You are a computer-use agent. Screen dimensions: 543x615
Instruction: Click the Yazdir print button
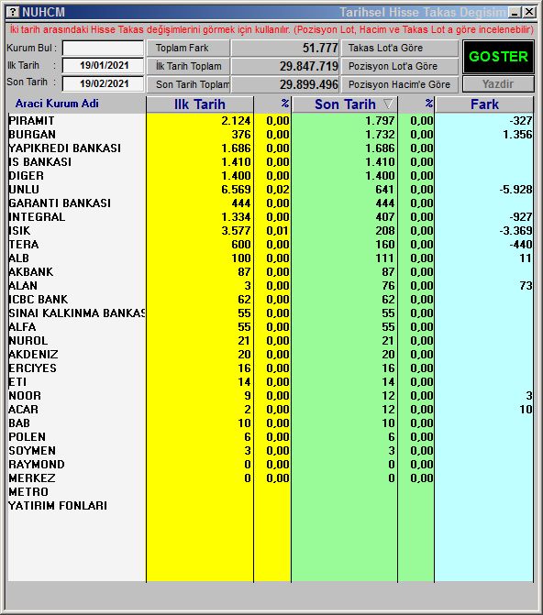[498, 84]
